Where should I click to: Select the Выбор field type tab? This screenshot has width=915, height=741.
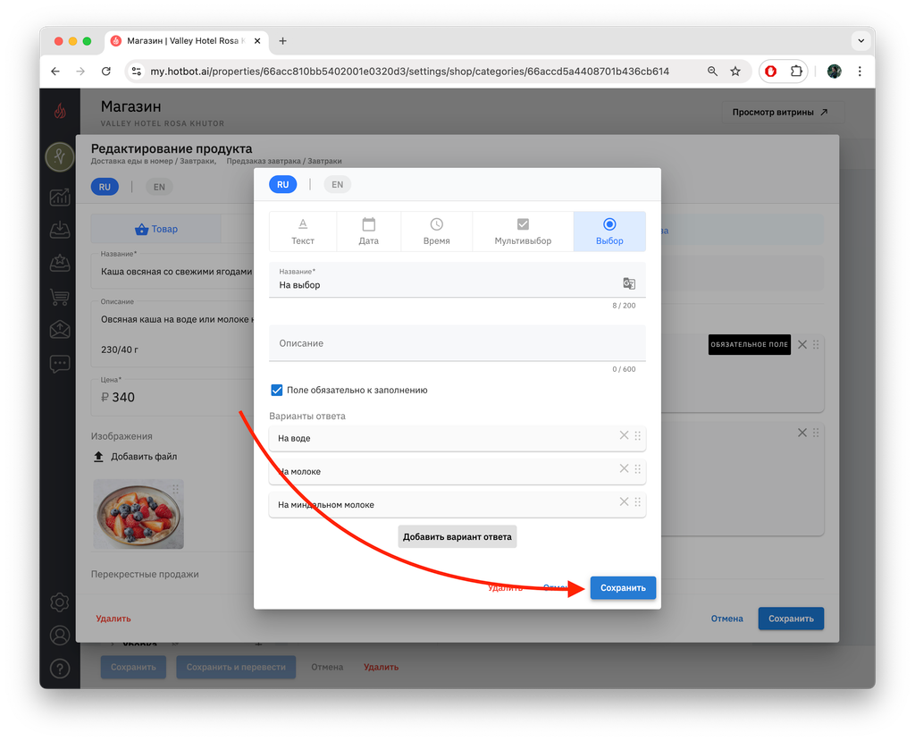[609, 232]
